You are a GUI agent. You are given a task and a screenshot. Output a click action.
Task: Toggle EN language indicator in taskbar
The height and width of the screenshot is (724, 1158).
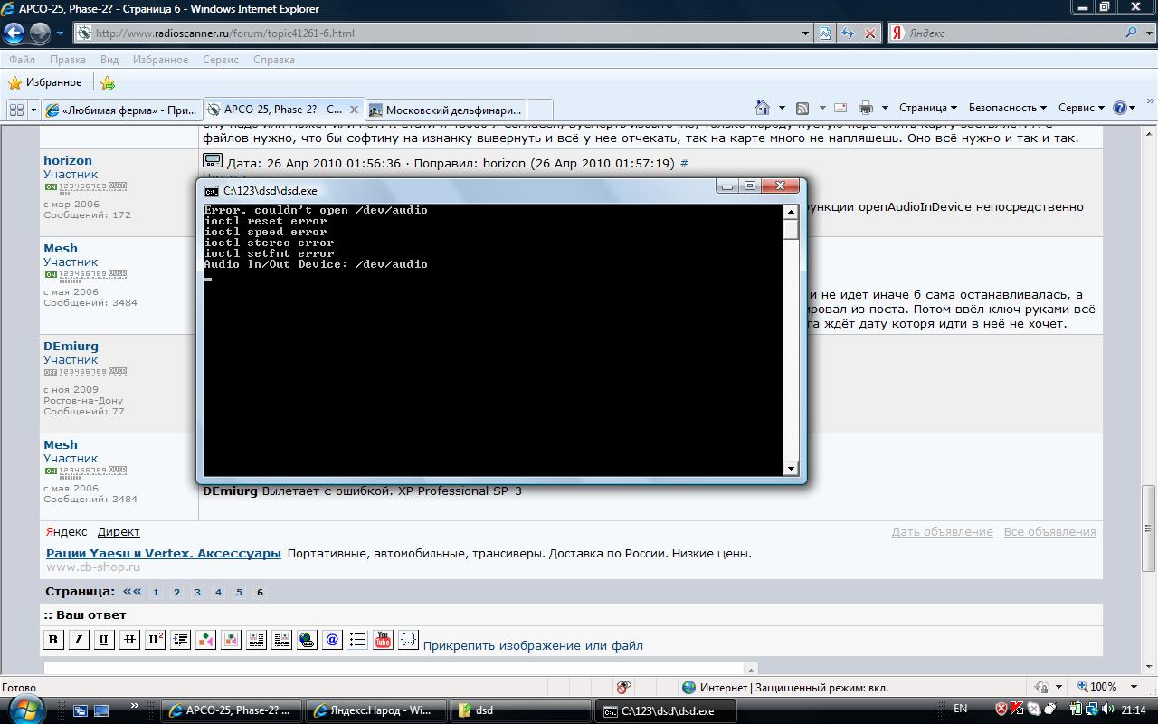tap(960, 710)
